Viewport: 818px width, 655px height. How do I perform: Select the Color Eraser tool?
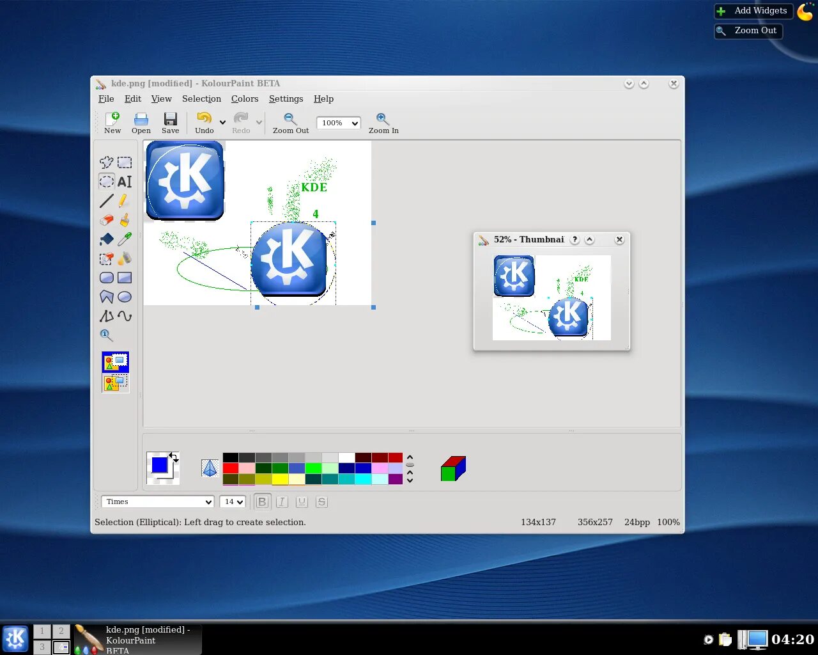pyautogui.click(x=107, y=258)
